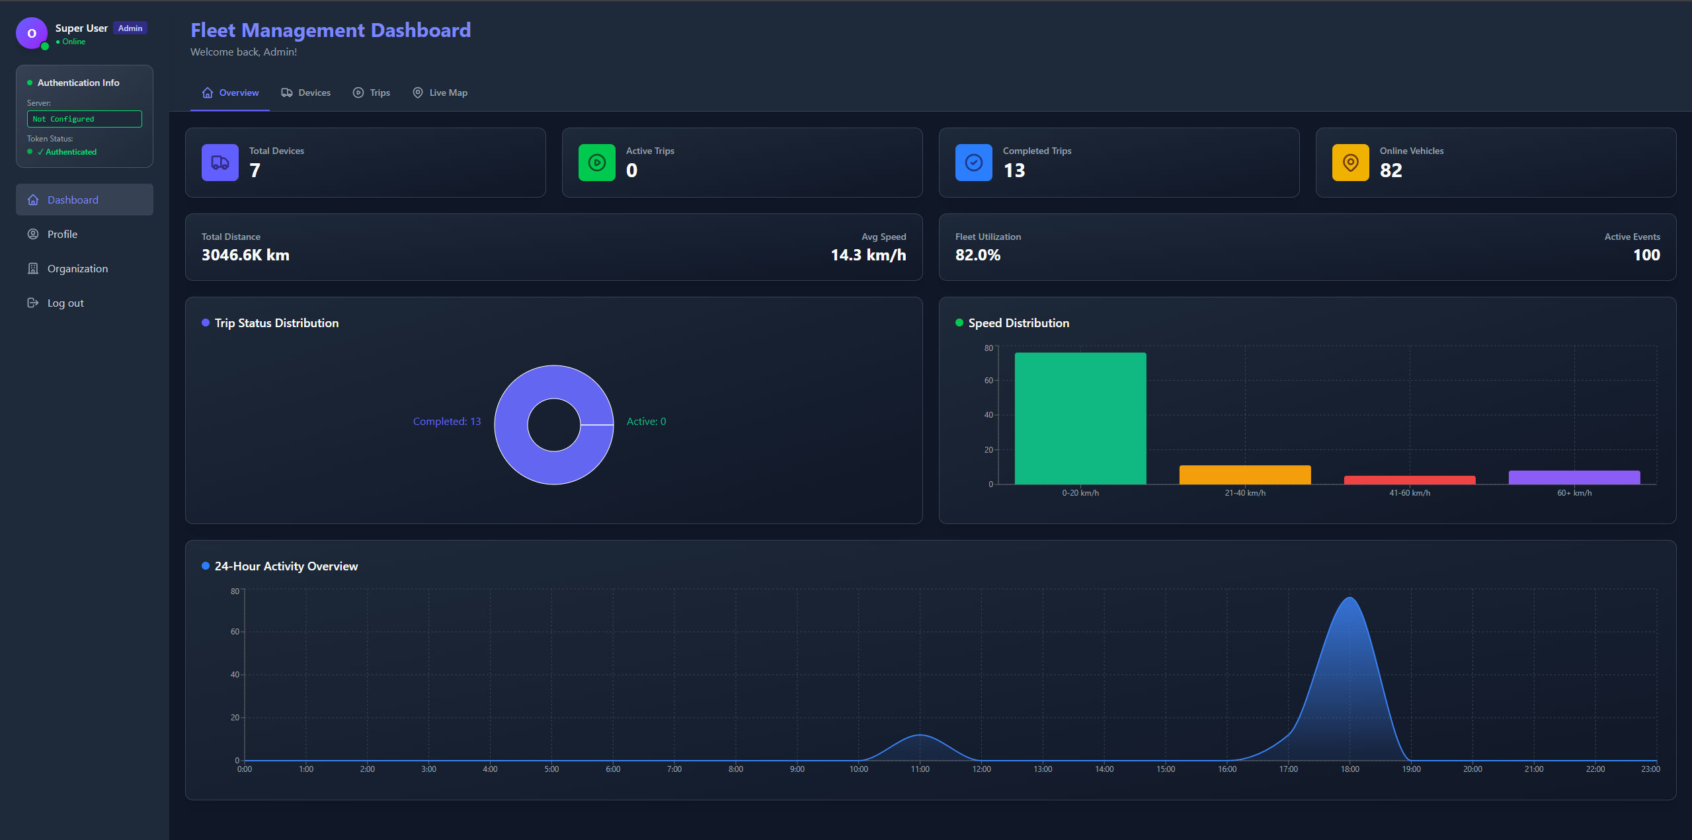Viewport: 1692px width, 840px height.
Task: Click the Online Vehicles location pin icon
Action: pos(1350,162)
